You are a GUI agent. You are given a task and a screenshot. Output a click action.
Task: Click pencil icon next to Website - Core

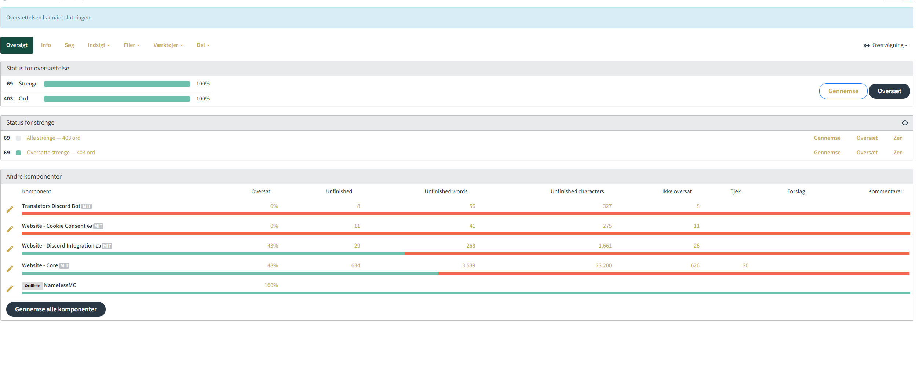tap(10, 269)
